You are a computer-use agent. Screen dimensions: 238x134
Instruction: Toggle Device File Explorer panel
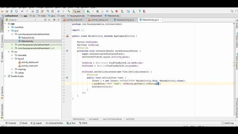point(237,108)
